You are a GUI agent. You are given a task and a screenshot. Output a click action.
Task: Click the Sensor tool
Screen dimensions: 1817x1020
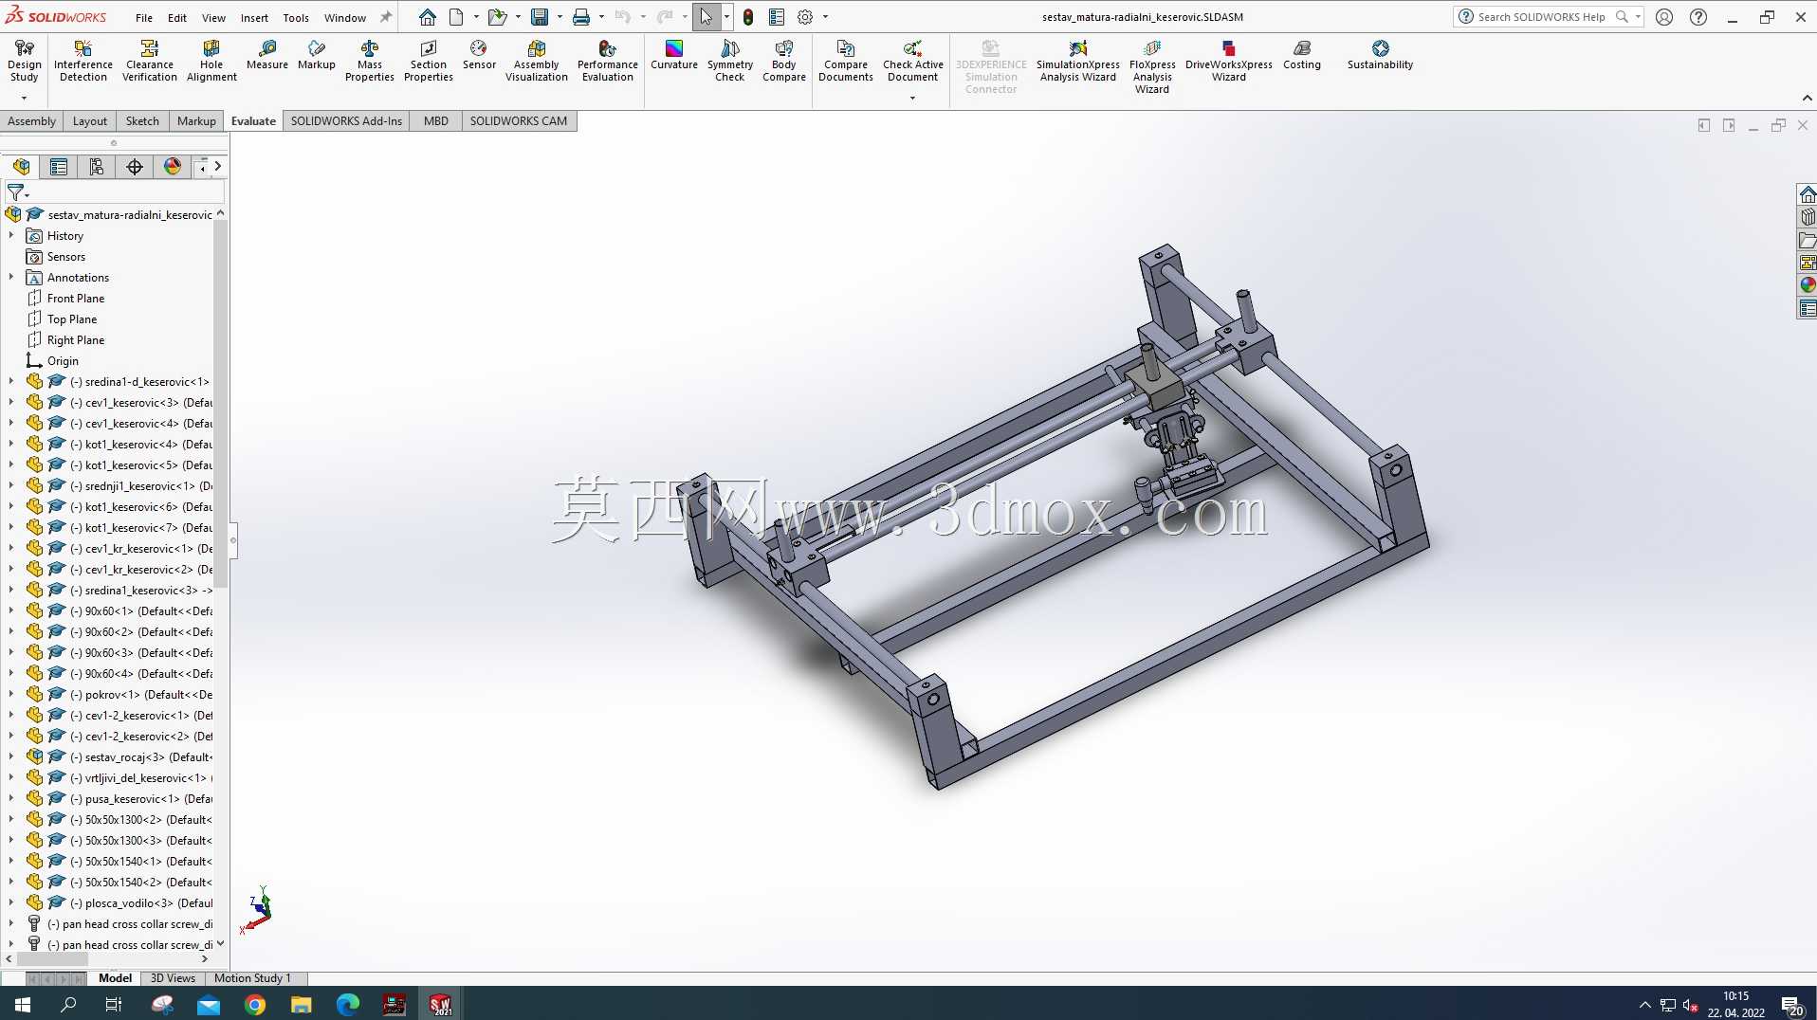click(x=479, y=55)
